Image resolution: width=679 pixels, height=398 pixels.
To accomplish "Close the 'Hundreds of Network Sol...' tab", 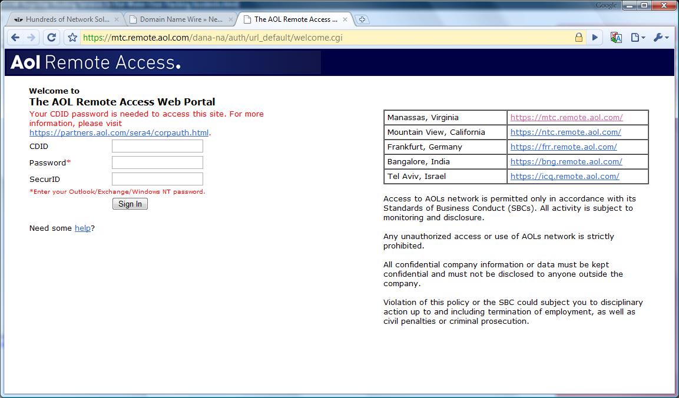I will [x=117, y=19].
